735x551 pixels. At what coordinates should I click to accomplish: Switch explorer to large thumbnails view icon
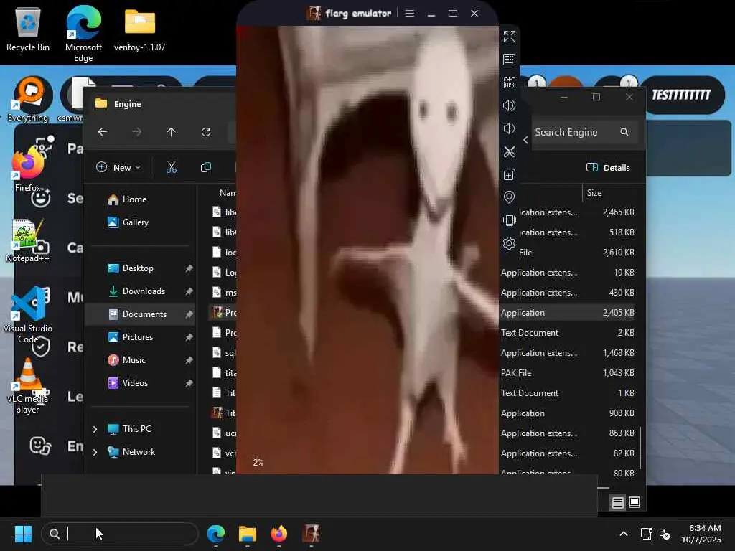click(635, 502)
